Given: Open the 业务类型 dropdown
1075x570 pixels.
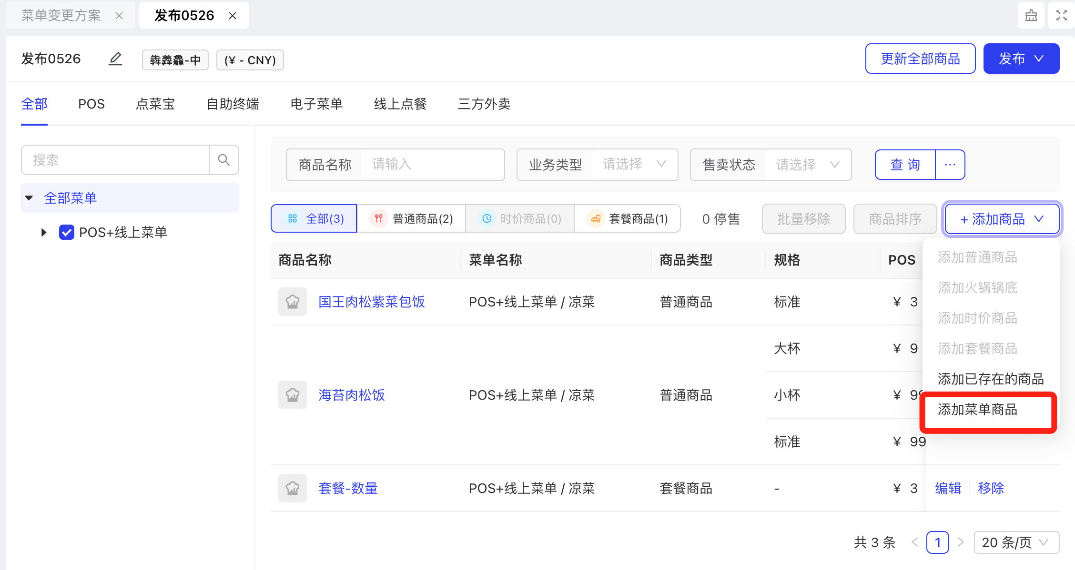Looking at the screenshot, I should pos(633,165).
